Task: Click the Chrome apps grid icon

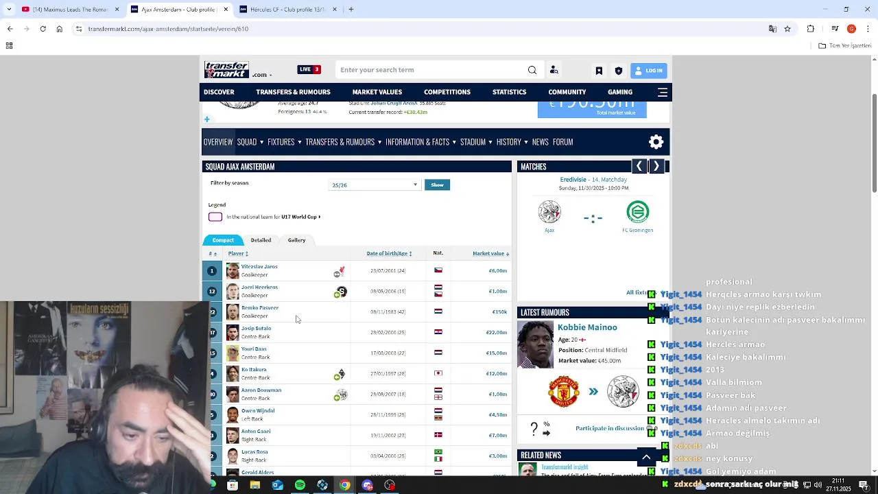Action: (x=9, y=46)
